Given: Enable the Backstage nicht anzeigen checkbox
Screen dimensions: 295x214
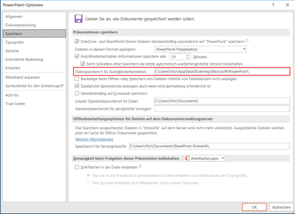Looking at the screenshot, I should (x=77, y=78).
